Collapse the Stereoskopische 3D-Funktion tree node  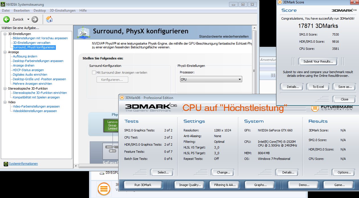pos(5,88)
